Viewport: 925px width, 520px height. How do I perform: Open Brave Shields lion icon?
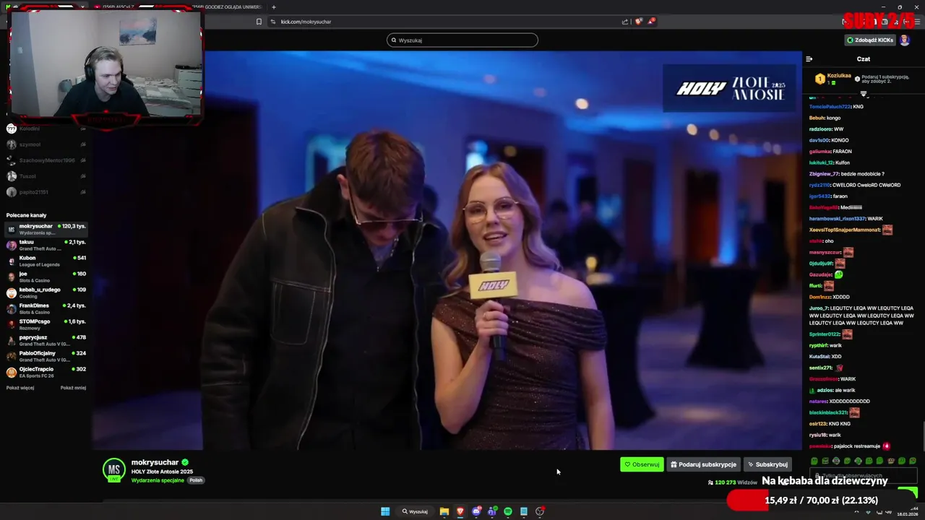tap(638, 22)
